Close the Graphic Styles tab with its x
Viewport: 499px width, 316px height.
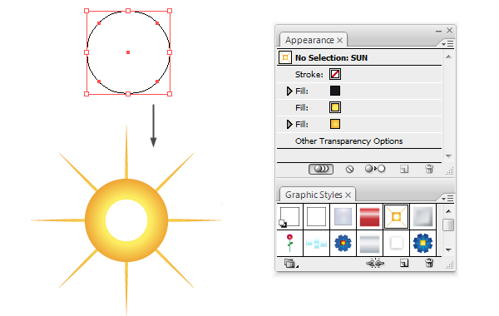(x=348, y=195)
